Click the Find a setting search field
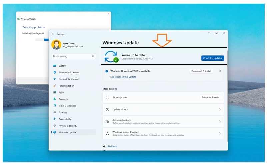Viewport: 268px width, 163px height. pos(73,56)
